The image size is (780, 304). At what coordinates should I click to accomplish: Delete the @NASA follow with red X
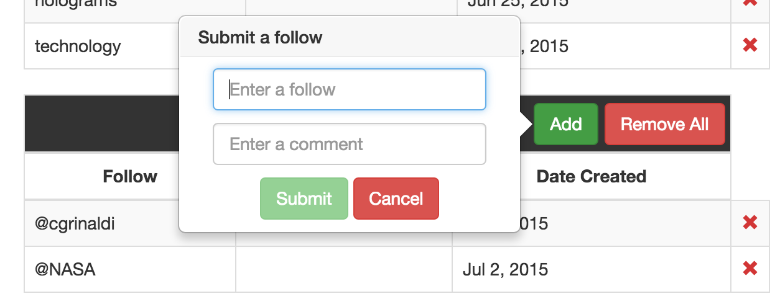tap(750, 269)
